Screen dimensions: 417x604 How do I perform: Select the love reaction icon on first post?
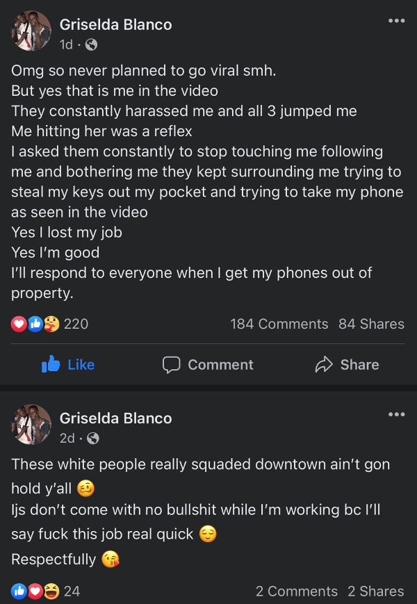click(18, 324)
